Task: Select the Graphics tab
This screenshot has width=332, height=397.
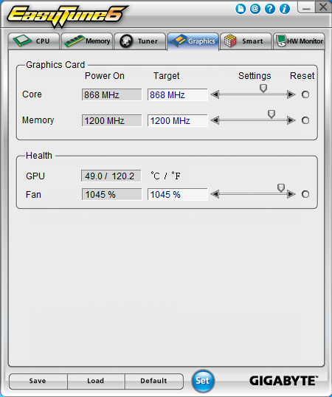Action: 193,41
